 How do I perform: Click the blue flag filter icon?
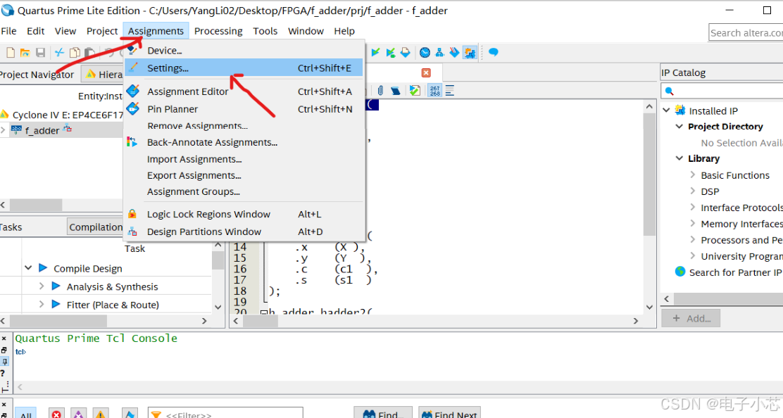click(x=130, y=414)
